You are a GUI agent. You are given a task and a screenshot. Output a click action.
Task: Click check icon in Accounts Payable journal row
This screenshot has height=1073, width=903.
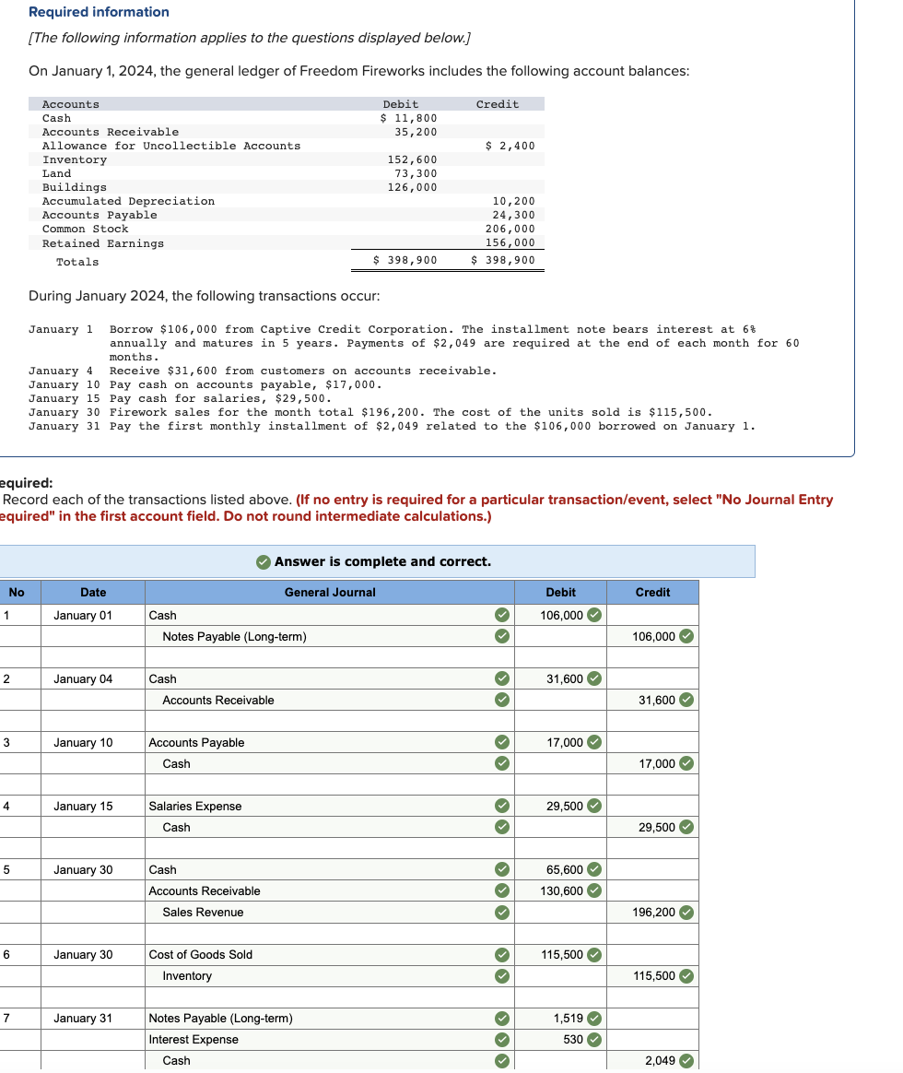tap(502, 742)
